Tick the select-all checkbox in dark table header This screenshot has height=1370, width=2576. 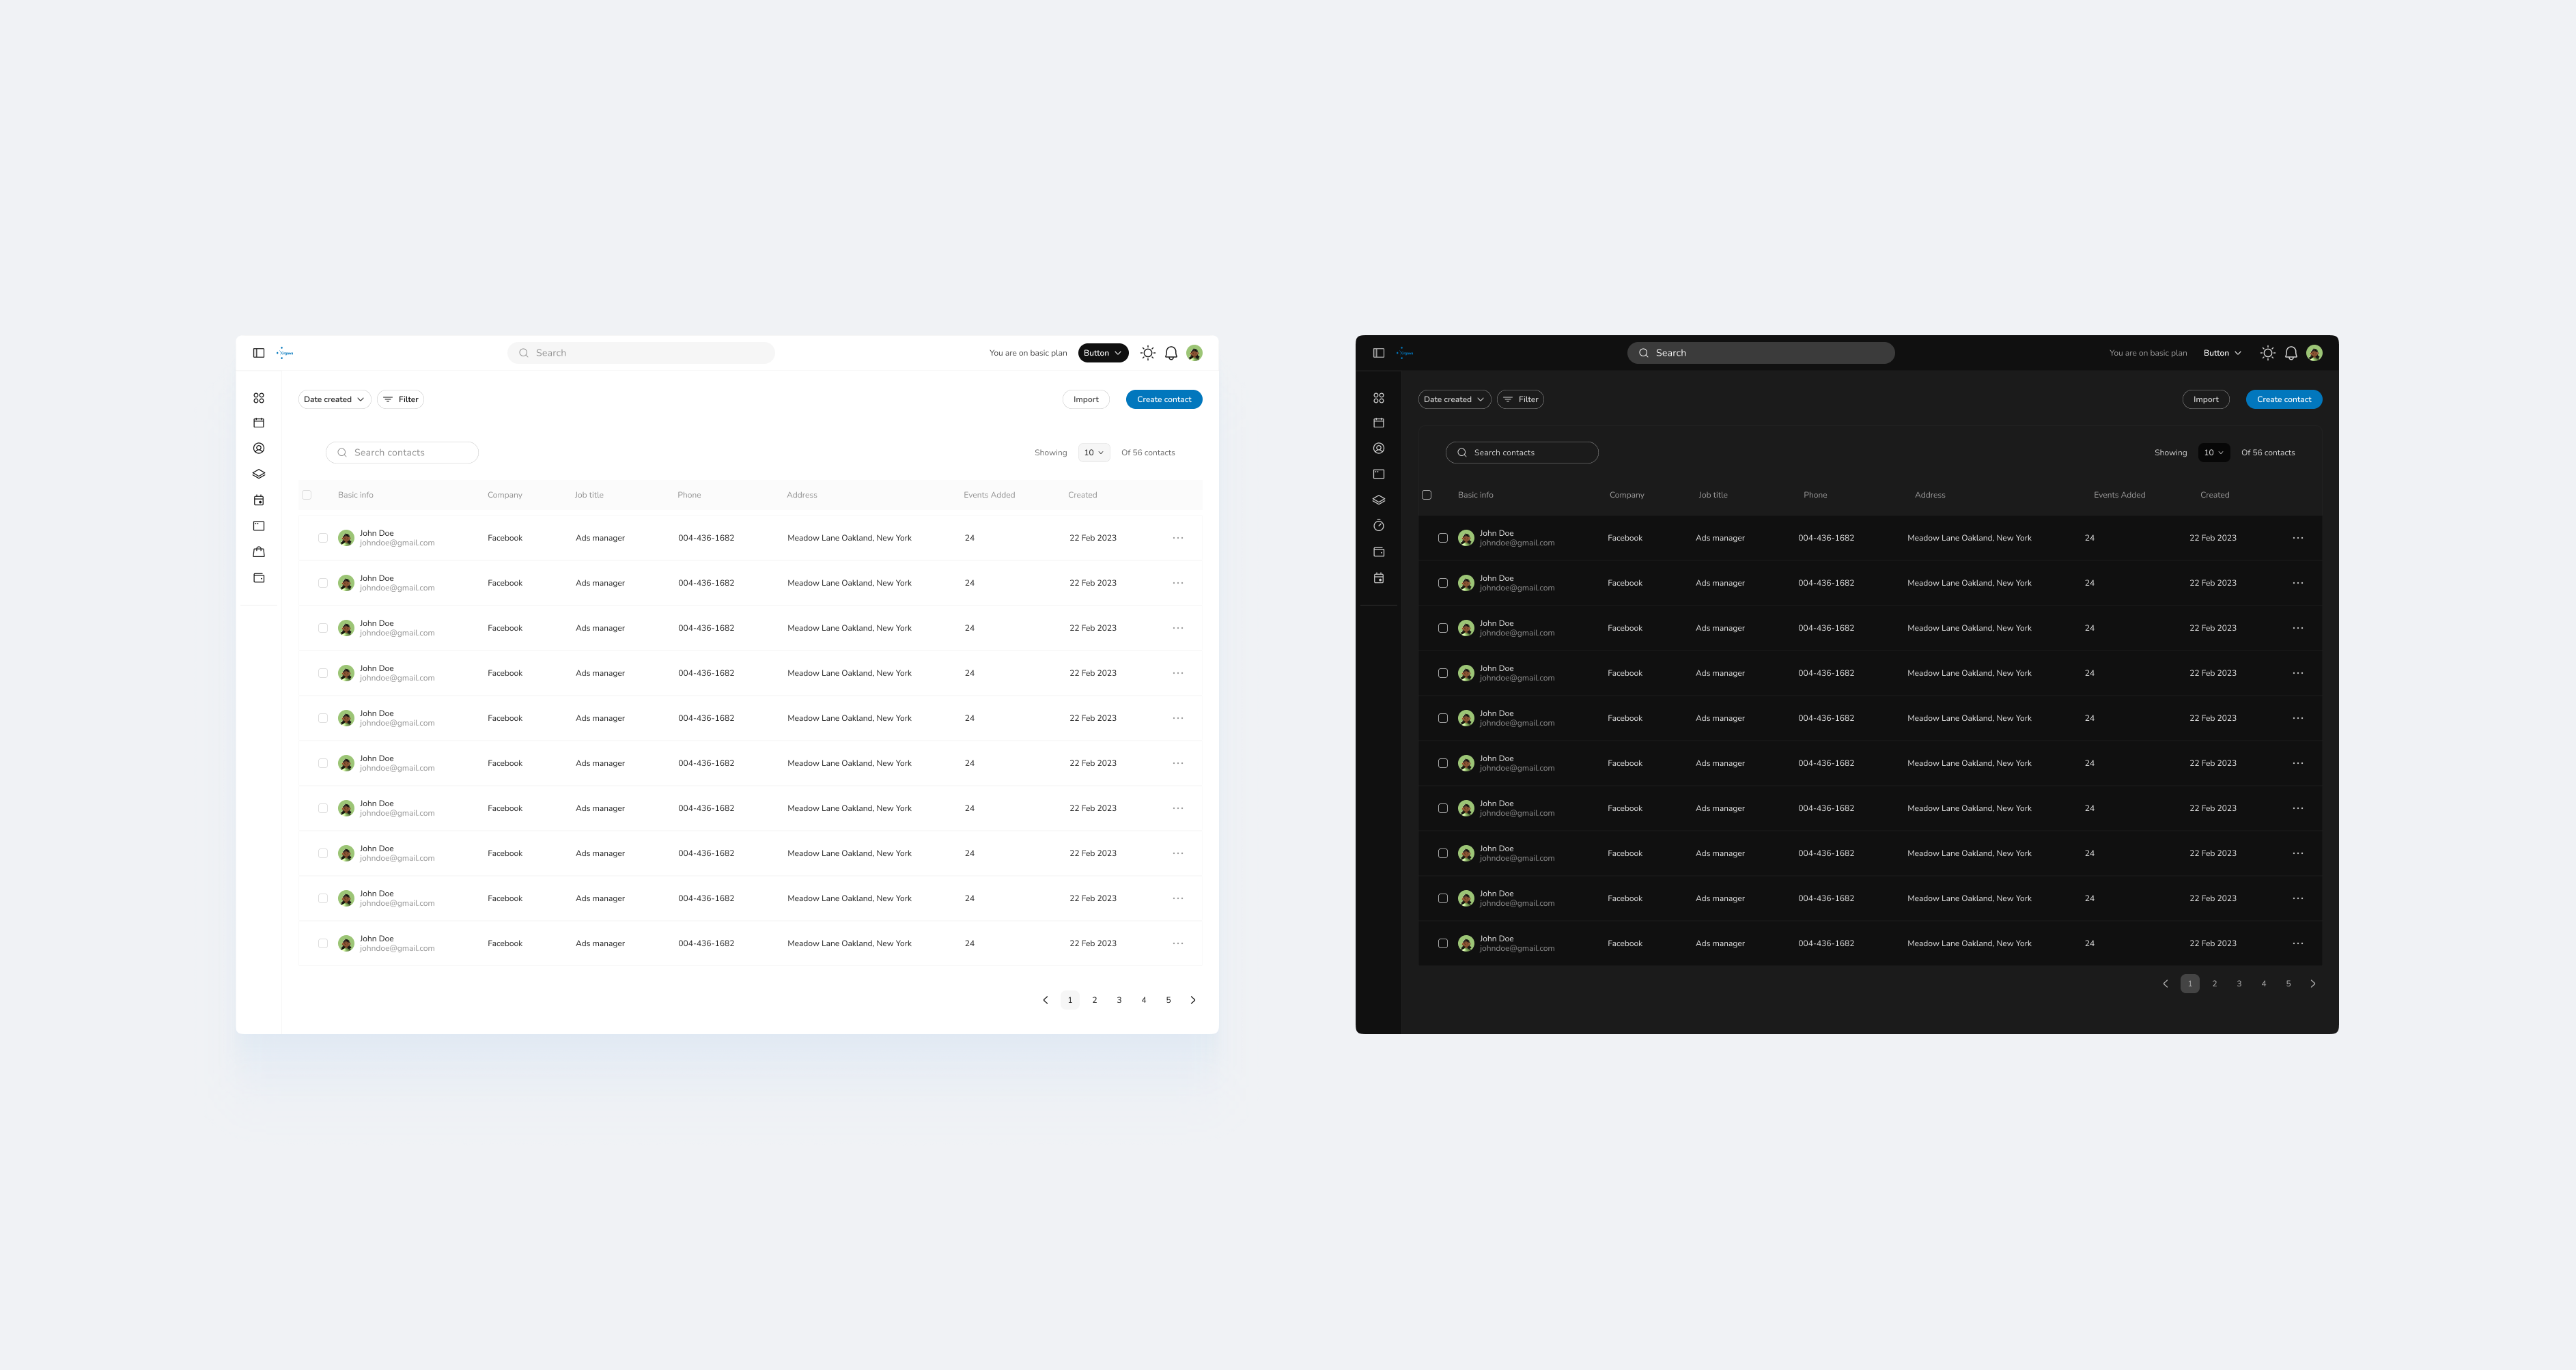coord(1427,495)
